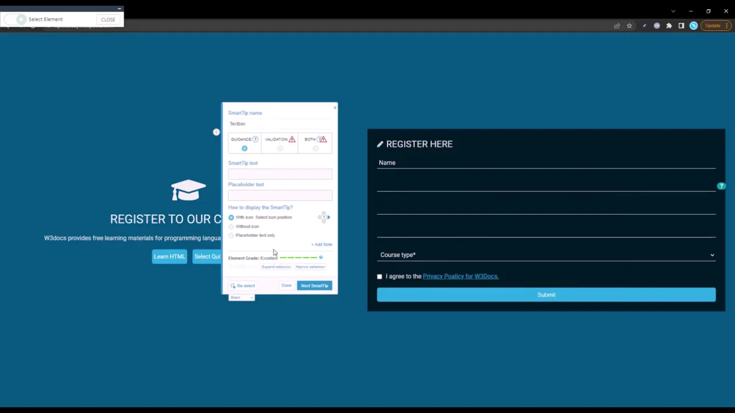Click the Add Note link
Viewport: 735px width, 413px height.
pos(322,244)
